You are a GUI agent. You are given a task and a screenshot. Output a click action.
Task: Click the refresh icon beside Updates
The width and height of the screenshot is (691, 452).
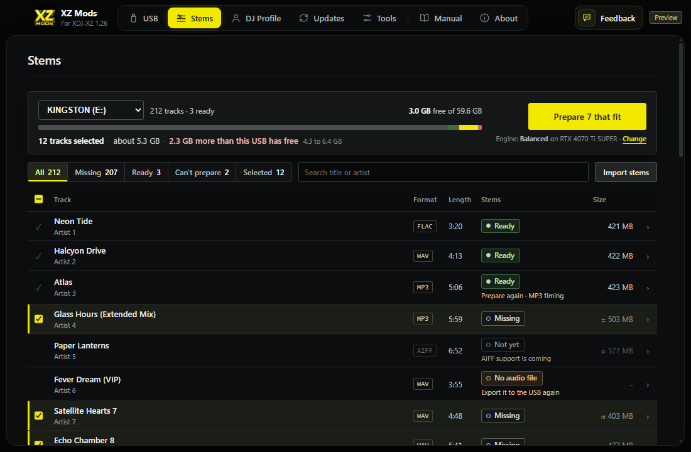(303, 18)
